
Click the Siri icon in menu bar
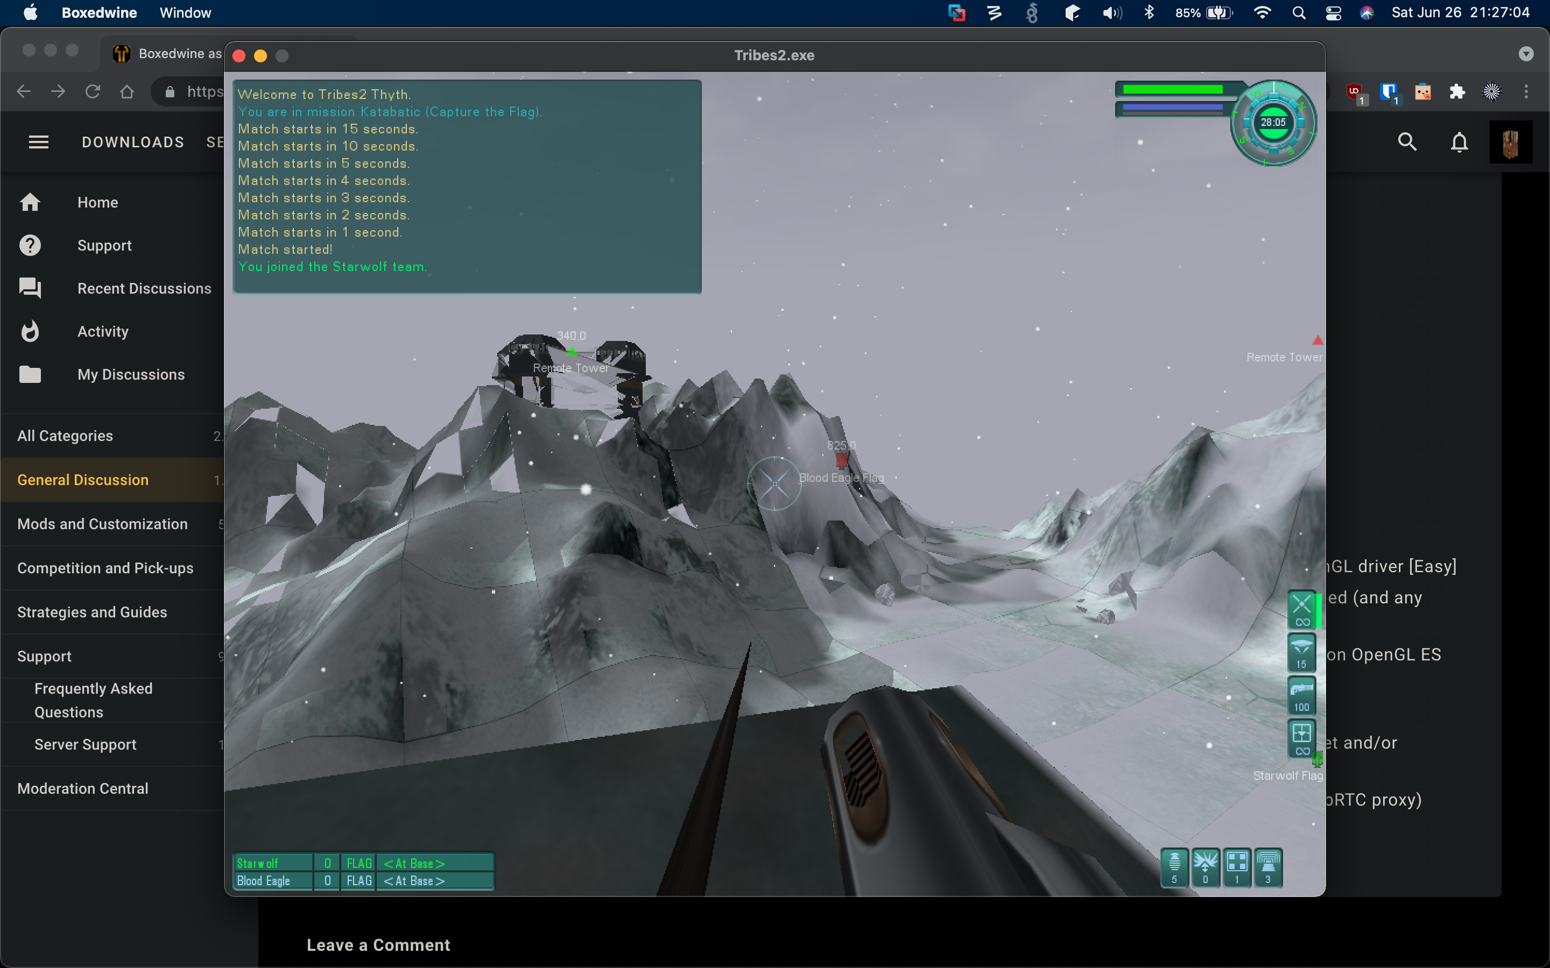tap(1366, 13)
